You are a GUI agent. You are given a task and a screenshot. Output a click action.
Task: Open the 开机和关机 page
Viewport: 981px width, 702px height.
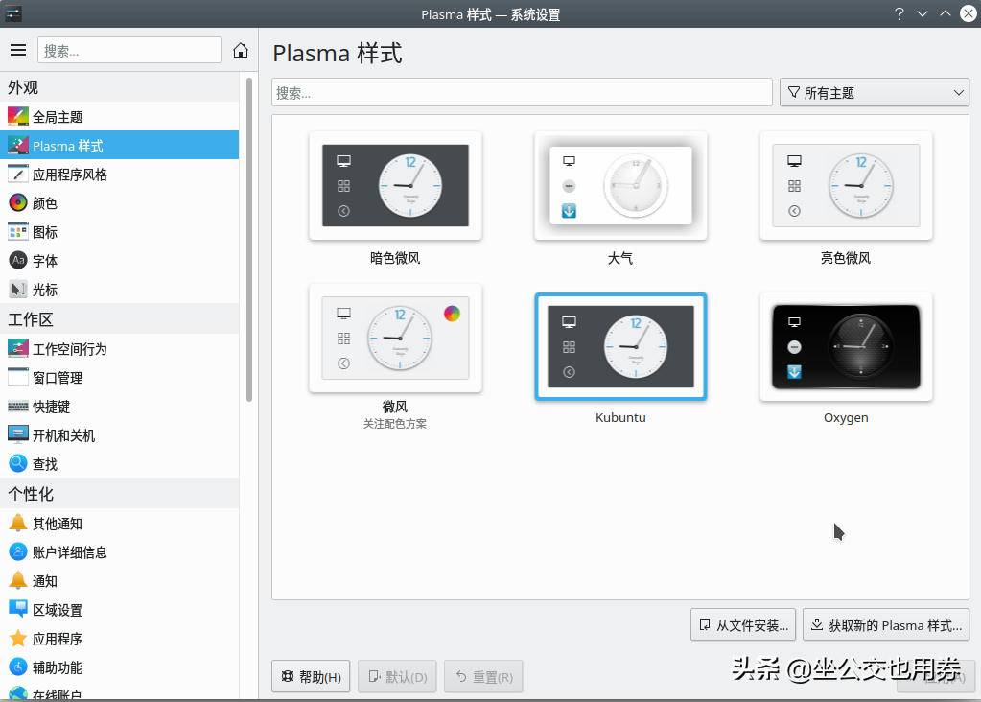pyautogui.click(x=120, y=434)
